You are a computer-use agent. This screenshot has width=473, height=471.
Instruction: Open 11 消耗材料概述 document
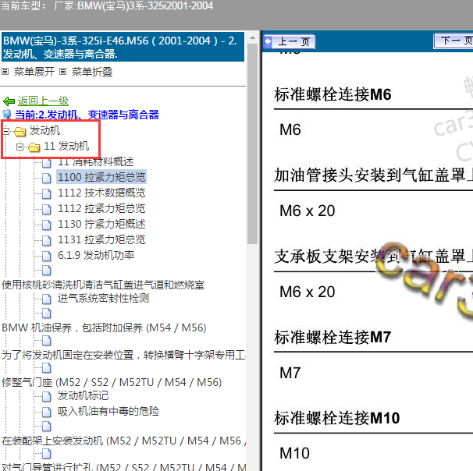tap(96, 162)
